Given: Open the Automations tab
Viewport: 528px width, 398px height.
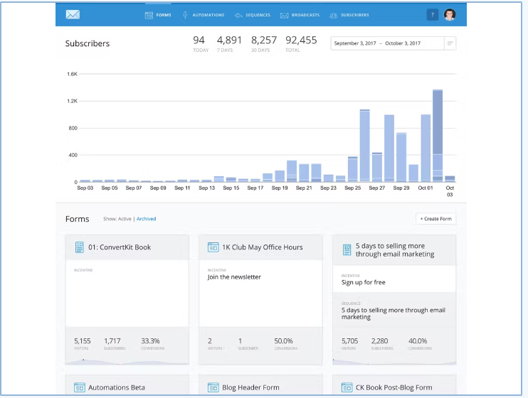Looking at the screenshot, I should [204, 15].
